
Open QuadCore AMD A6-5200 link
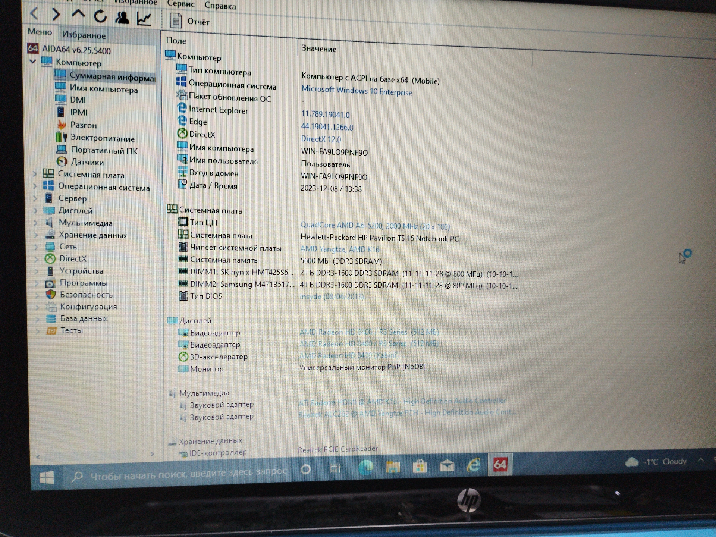pyautogui.click(x=375, y=226)
